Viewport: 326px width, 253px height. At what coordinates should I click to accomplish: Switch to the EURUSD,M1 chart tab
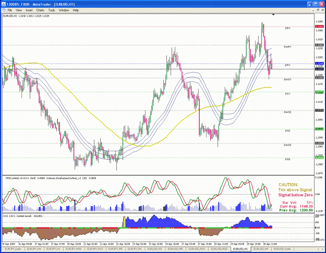[x=155, y=249]
